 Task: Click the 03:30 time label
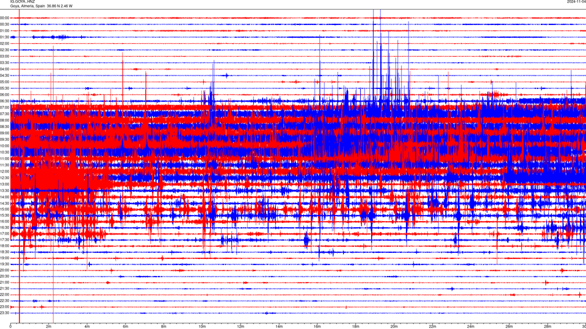pyautogui.click(x=4, y=63)
